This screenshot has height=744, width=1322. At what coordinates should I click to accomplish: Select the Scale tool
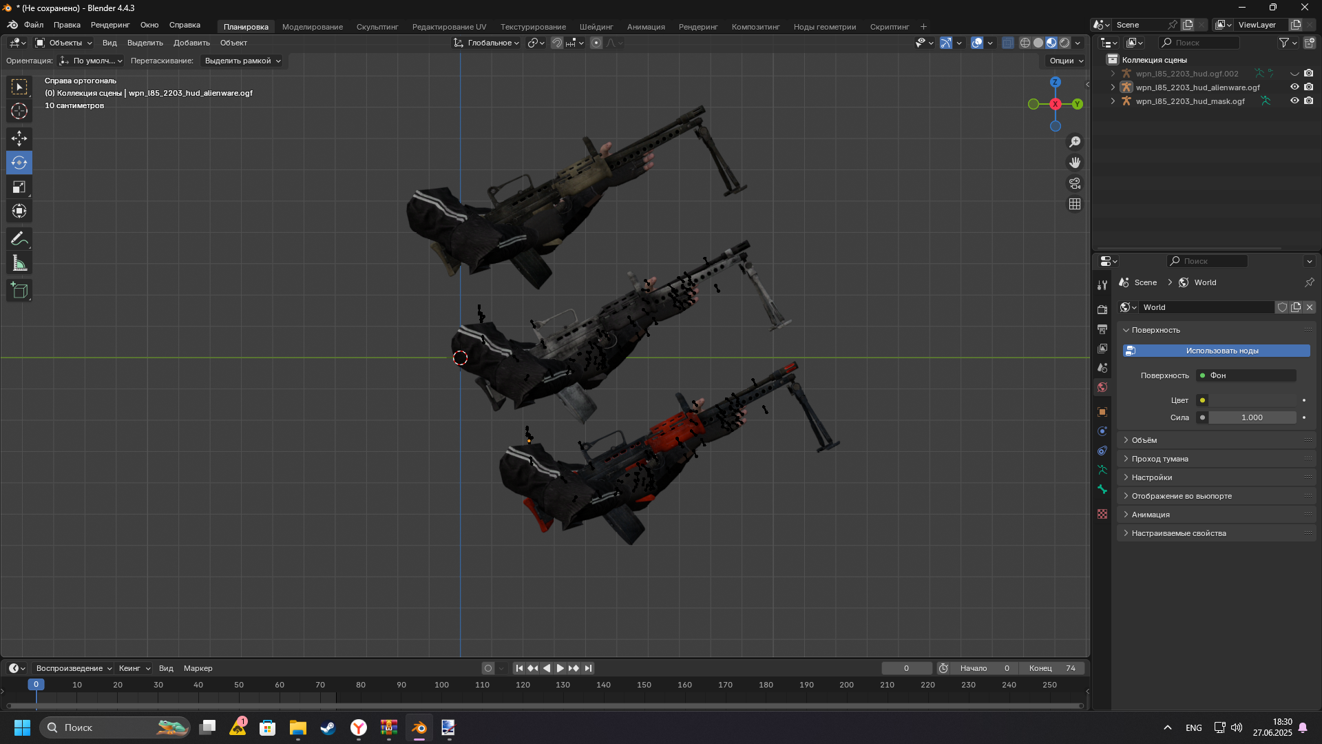pos(19,187)
